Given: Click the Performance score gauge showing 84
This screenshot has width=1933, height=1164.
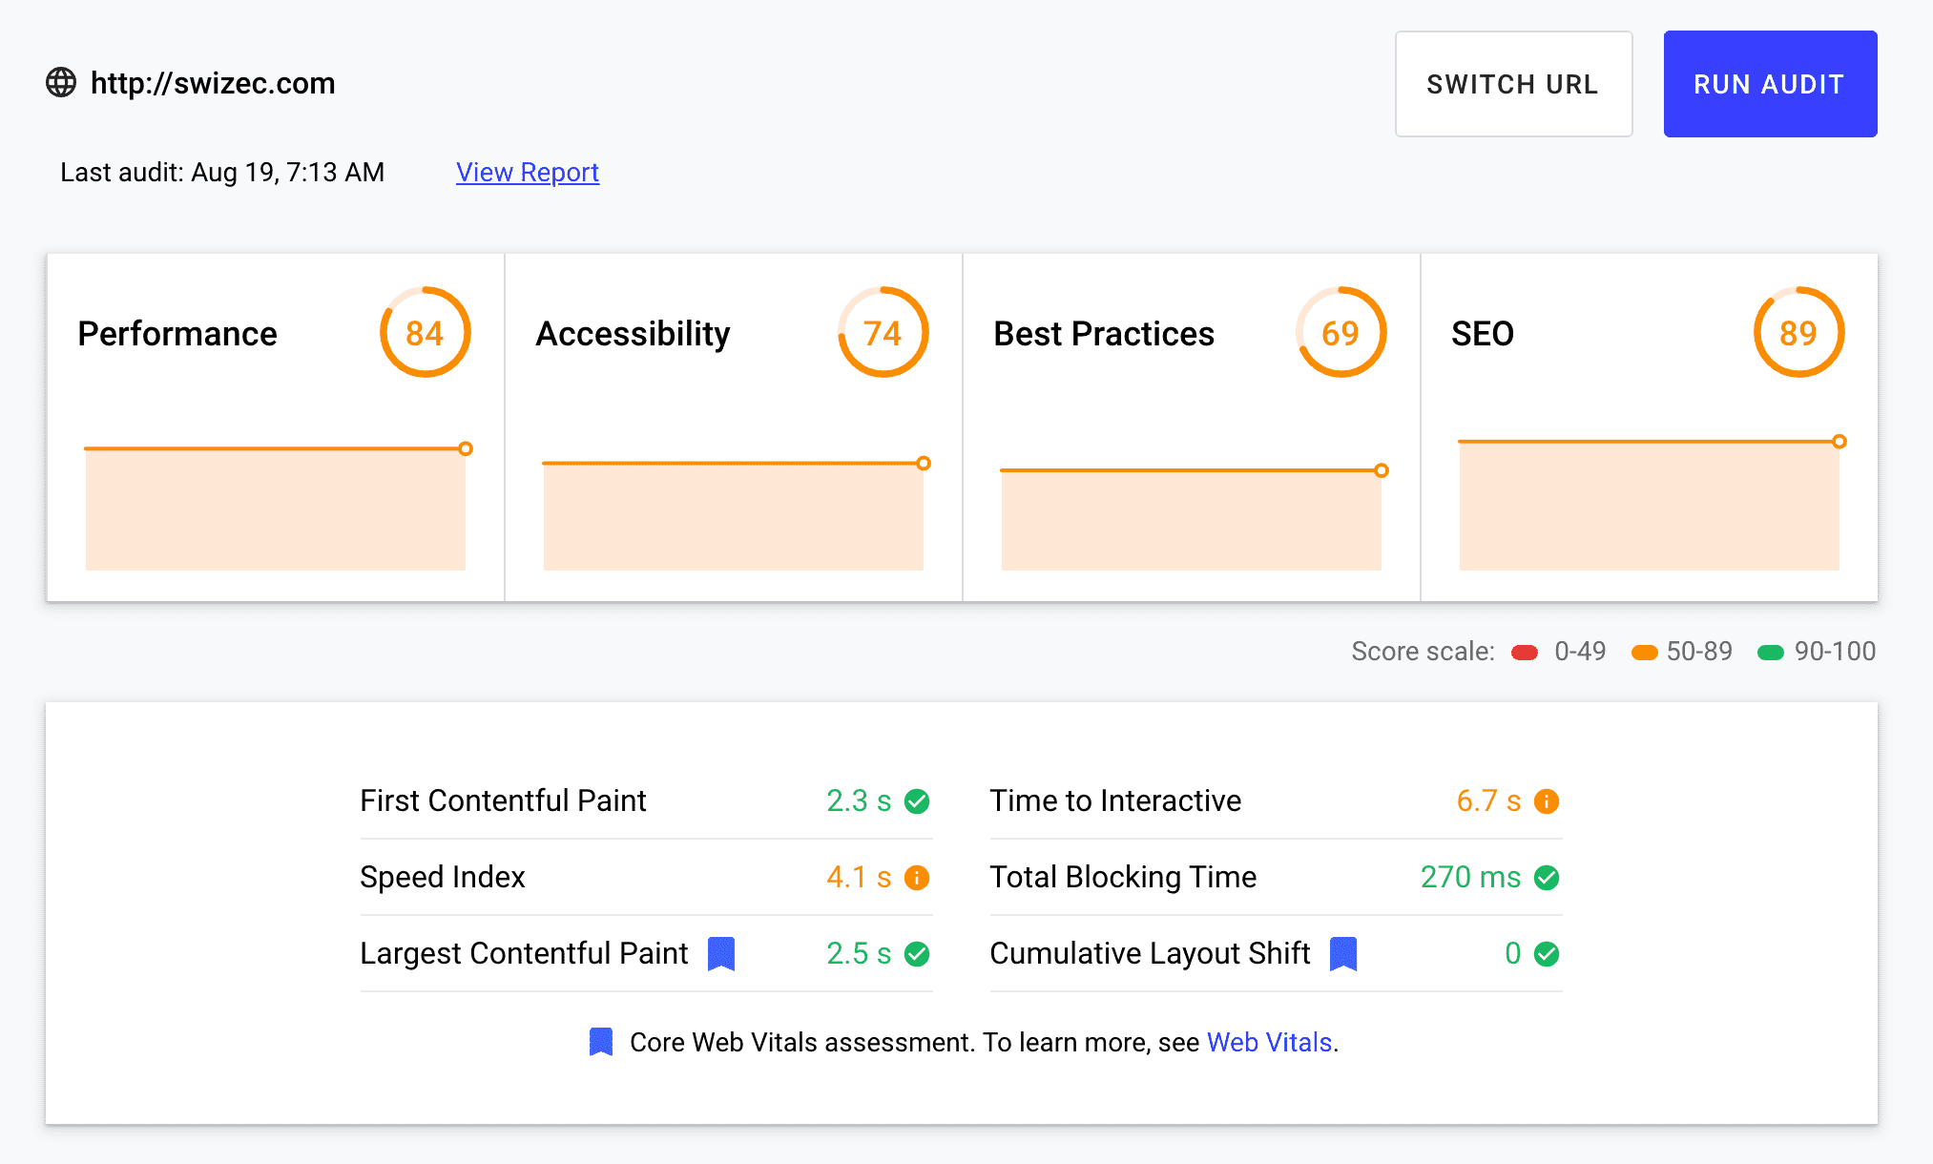Looking at the screenshot, I should [426, 333].
